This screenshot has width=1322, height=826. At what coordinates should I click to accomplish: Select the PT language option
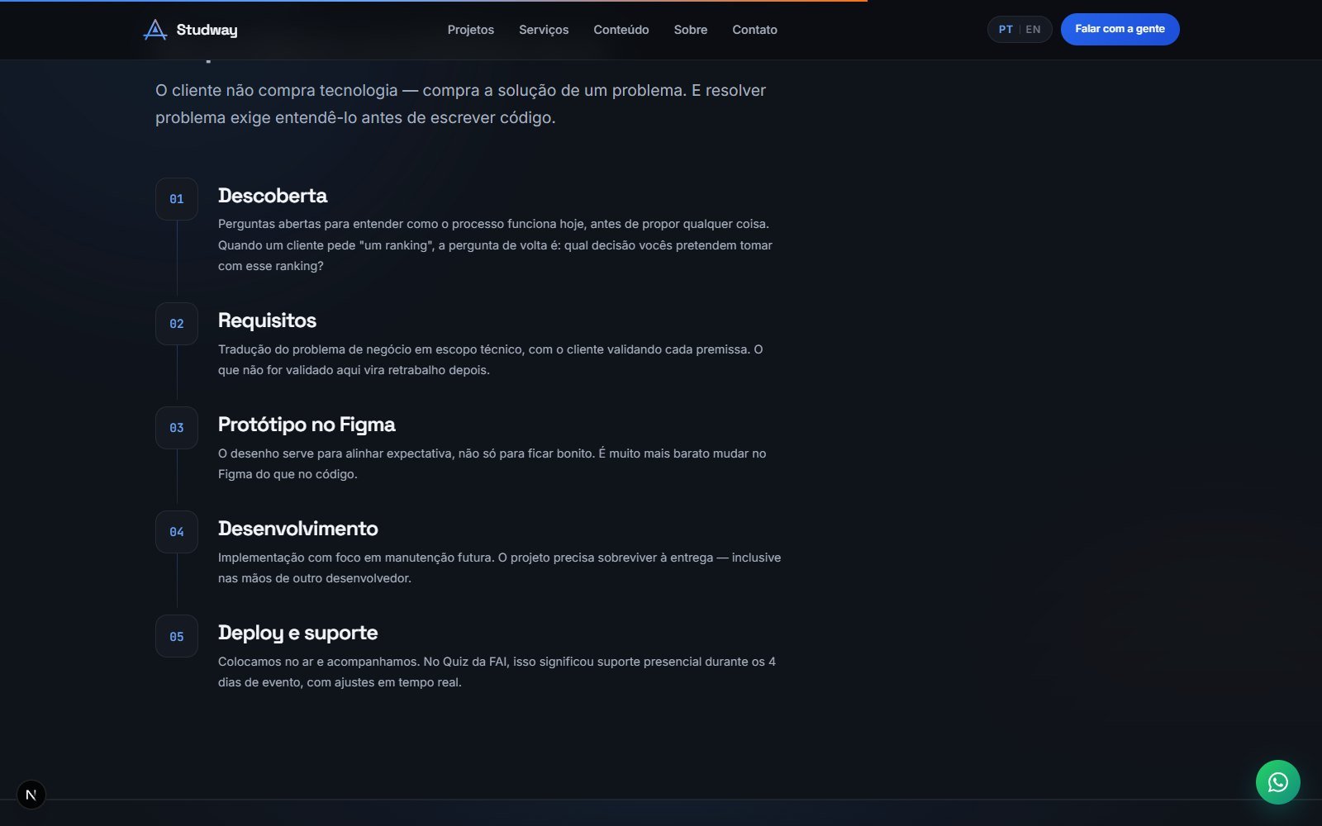(1006, 30)
